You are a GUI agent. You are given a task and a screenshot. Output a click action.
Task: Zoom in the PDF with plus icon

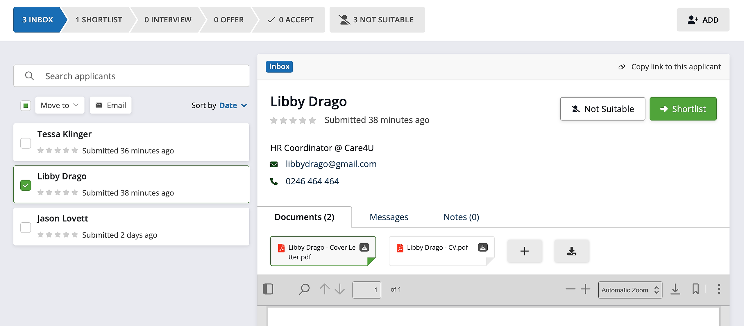pos(586,289)
